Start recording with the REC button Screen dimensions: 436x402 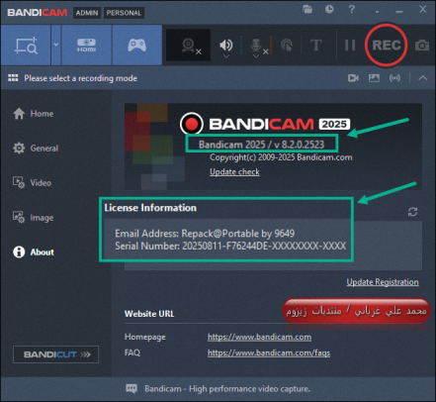386,45
